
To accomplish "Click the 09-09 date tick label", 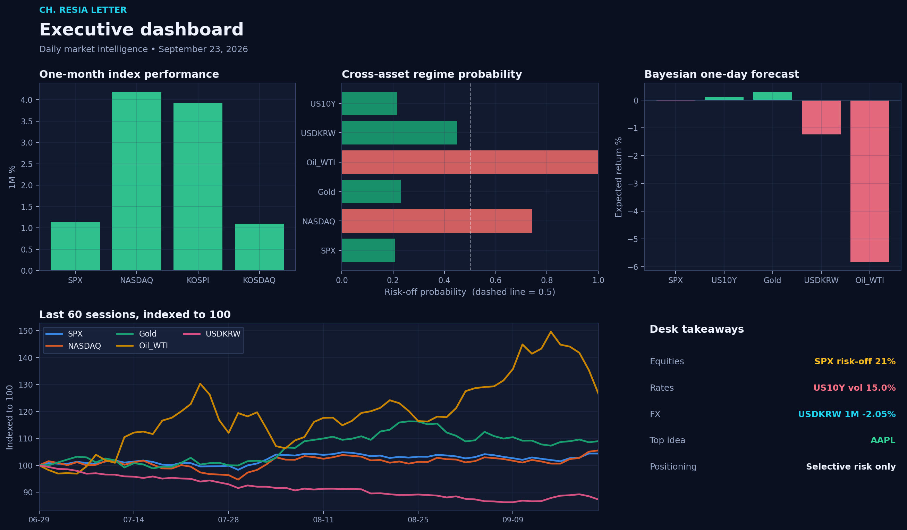I will pyautogui.click(x=512, y=520).
